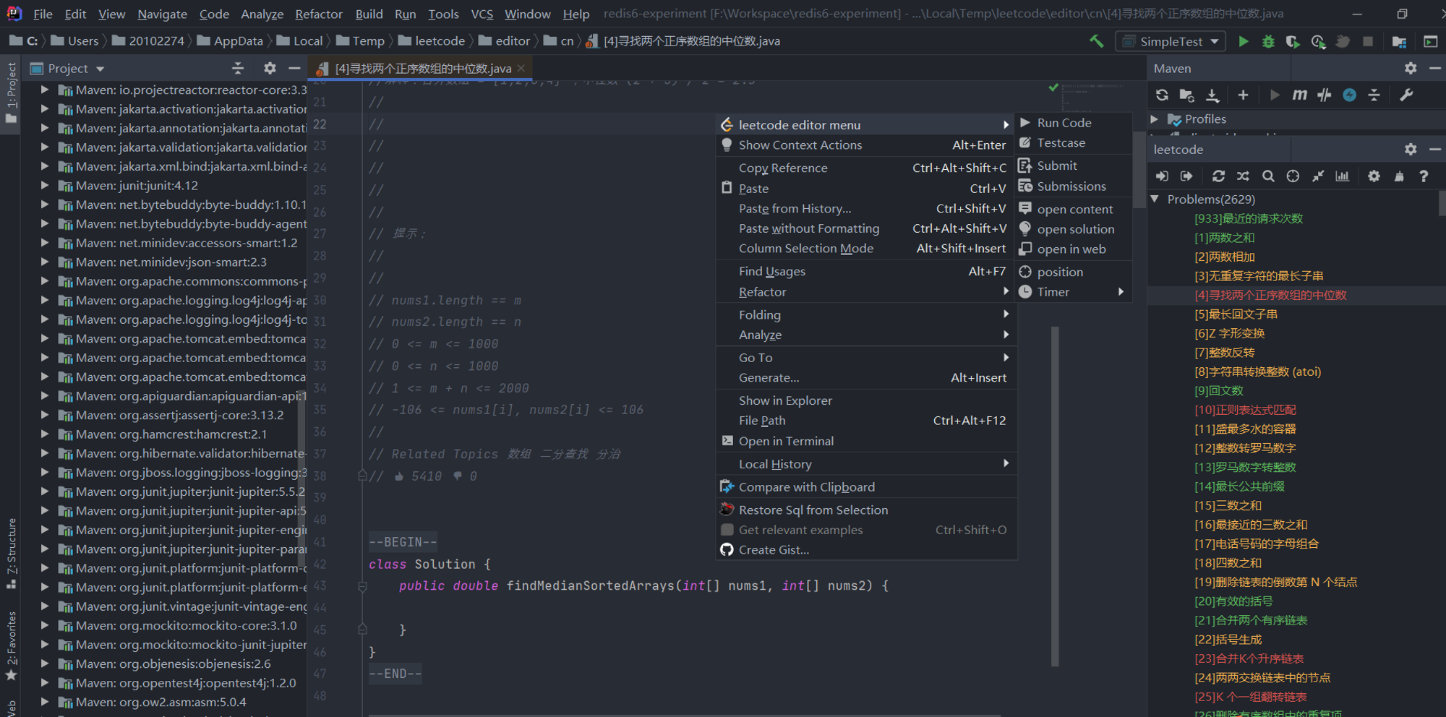Viewport: 1446px width, 717px height.
Task: Pick a random leetcode problem
Action: click(1243, 176)
